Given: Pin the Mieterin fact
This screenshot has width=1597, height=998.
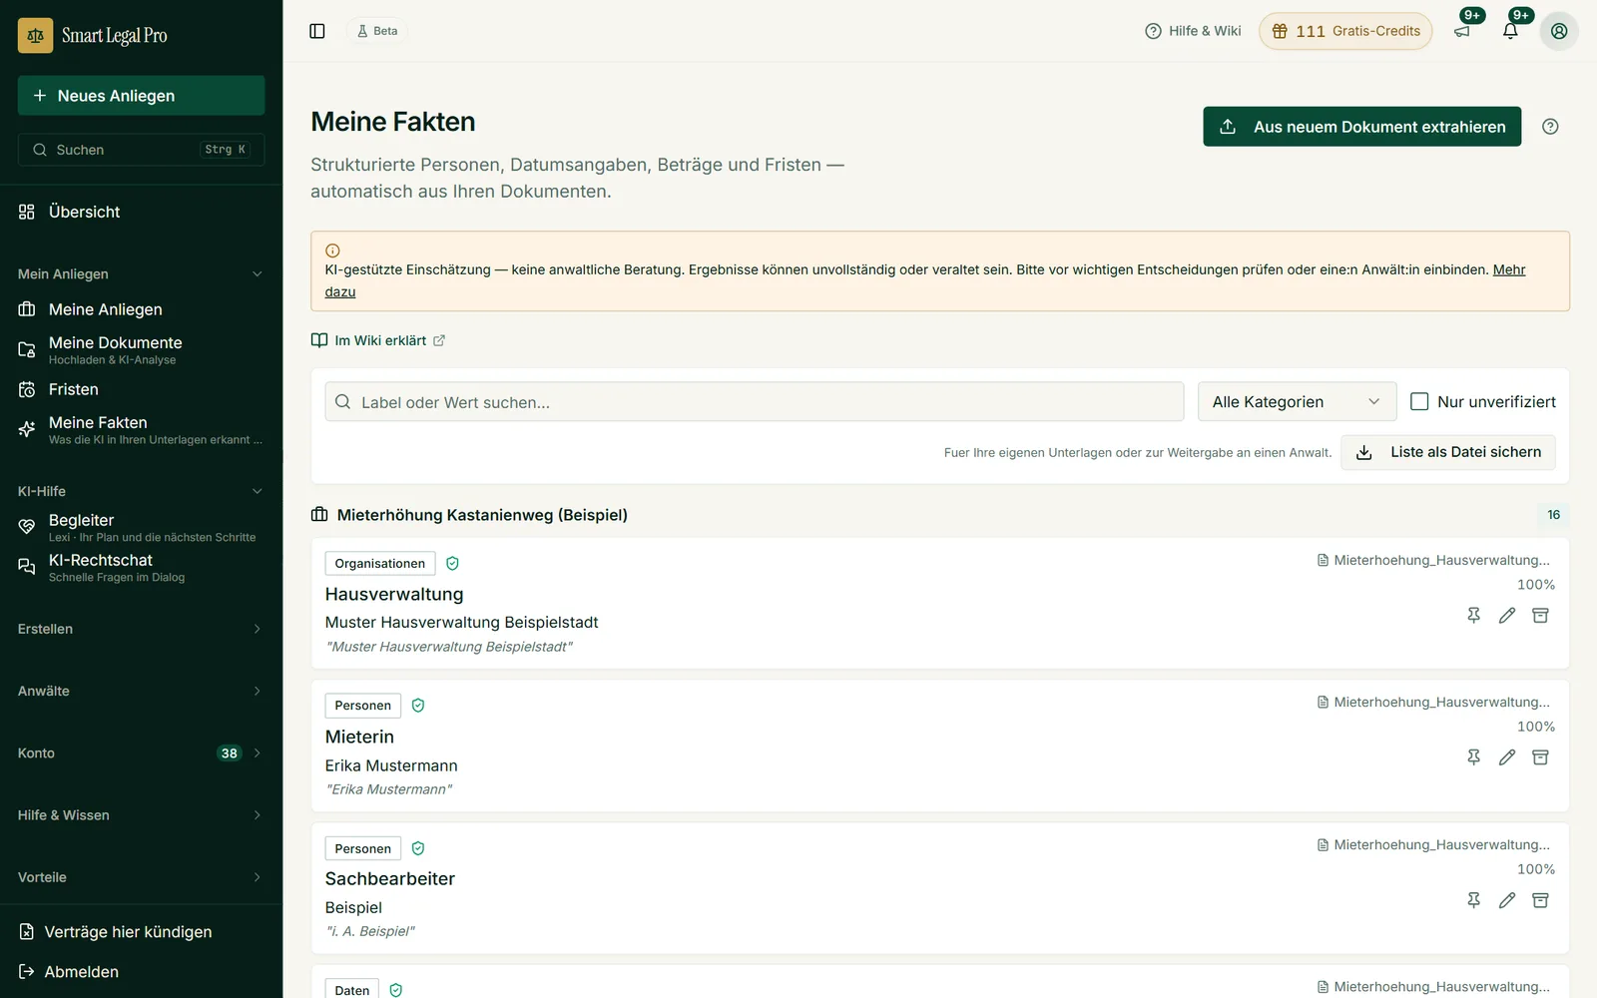Looking at the screenshot, I should 1473,757.
